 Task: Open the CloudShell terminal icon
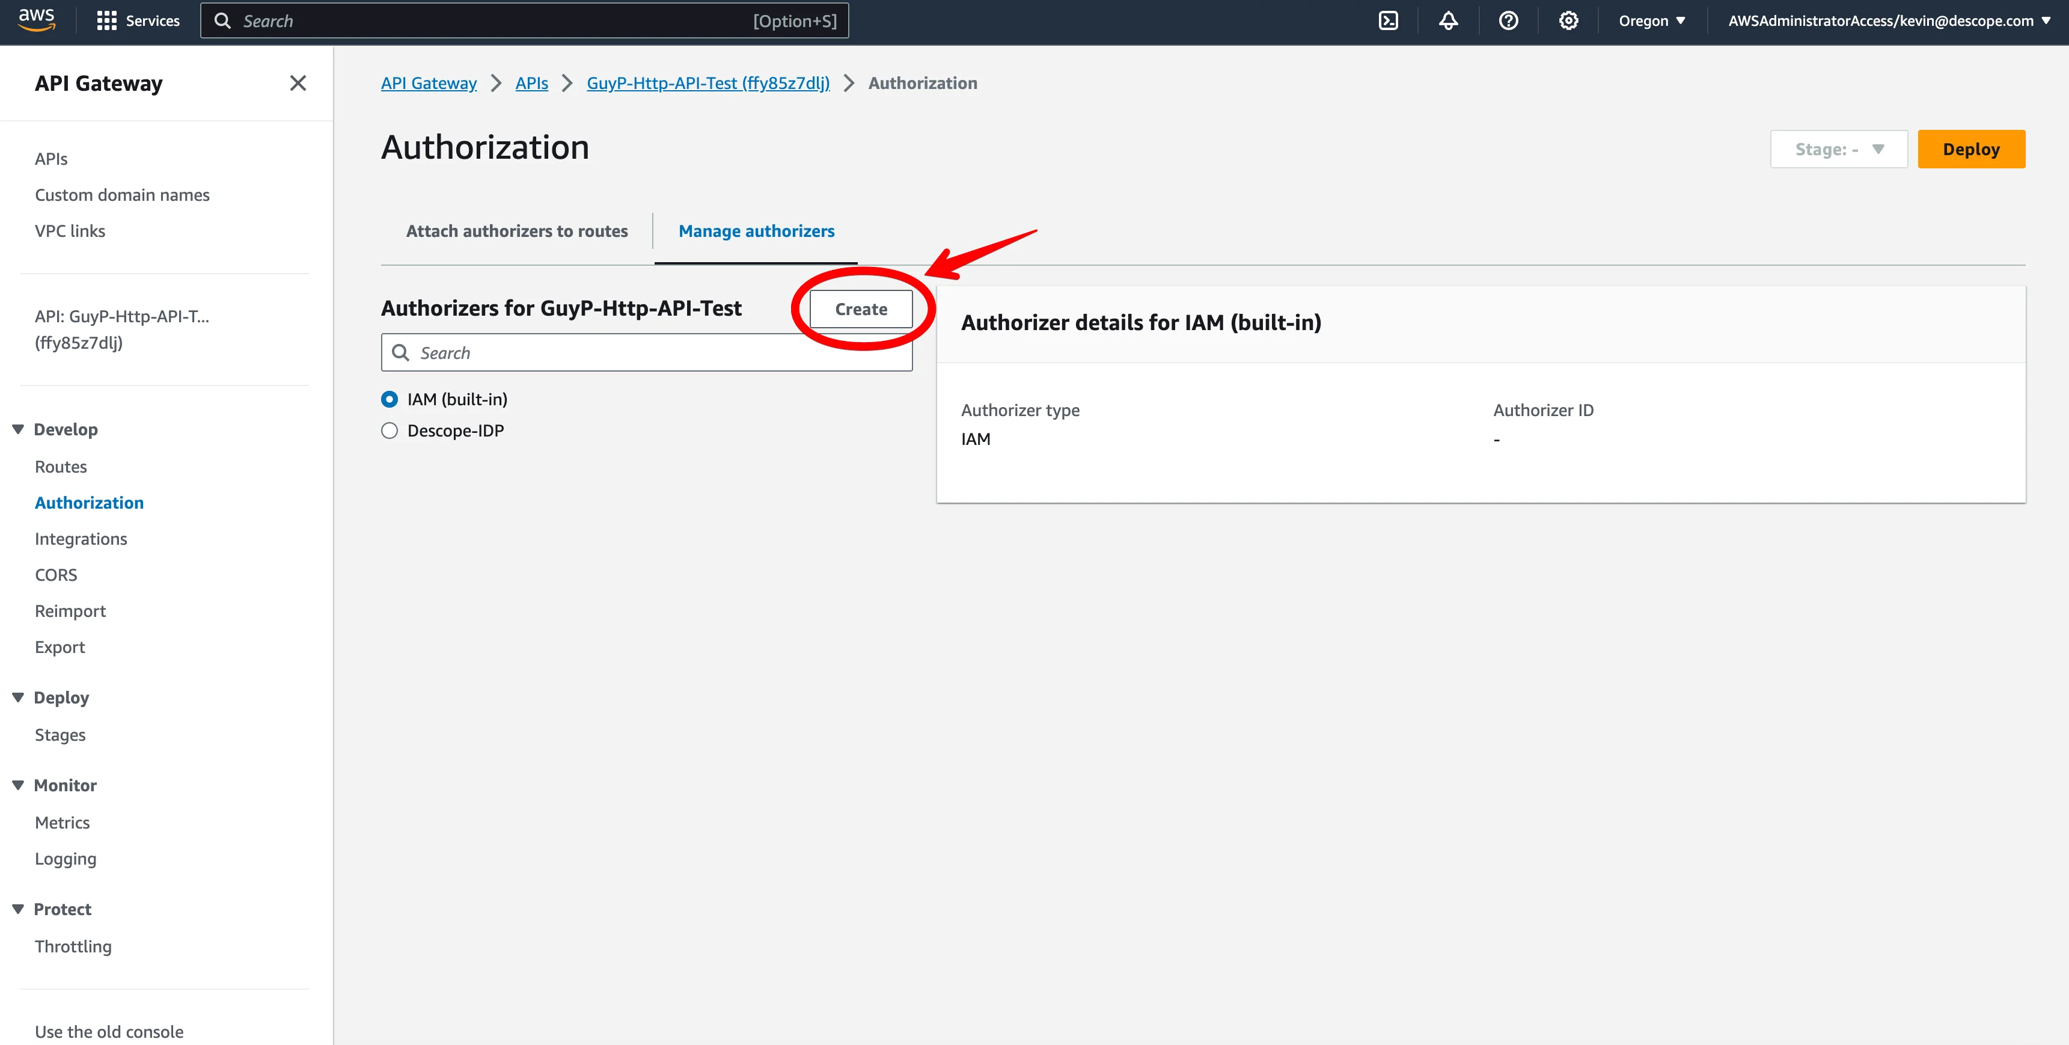click(x=1389, y=20)
